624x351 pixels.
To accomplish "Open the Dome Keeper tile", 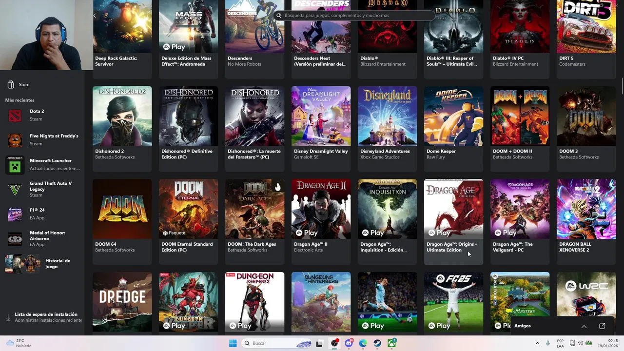I will click(x=454, y=129).
